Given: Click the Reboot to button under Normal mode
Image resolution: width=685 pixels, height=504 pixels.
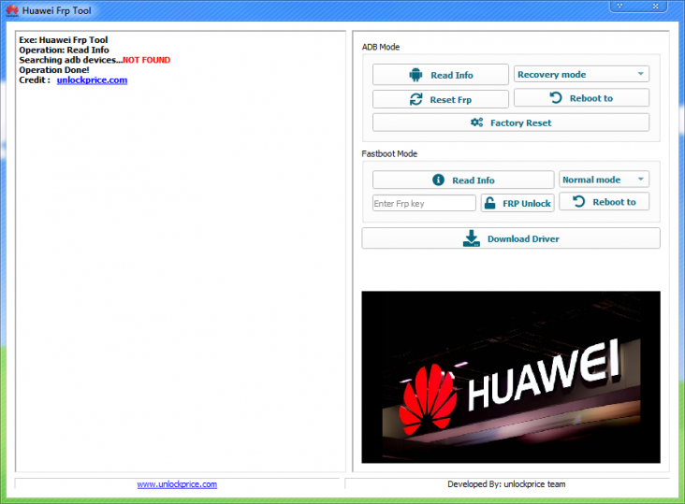Looking at the screenshot, I should coord(604,202).
